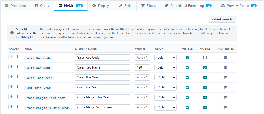The image size is (264, 114).
Task: Click width field for Gross Margin % This Year
Action: pos(142,107)
